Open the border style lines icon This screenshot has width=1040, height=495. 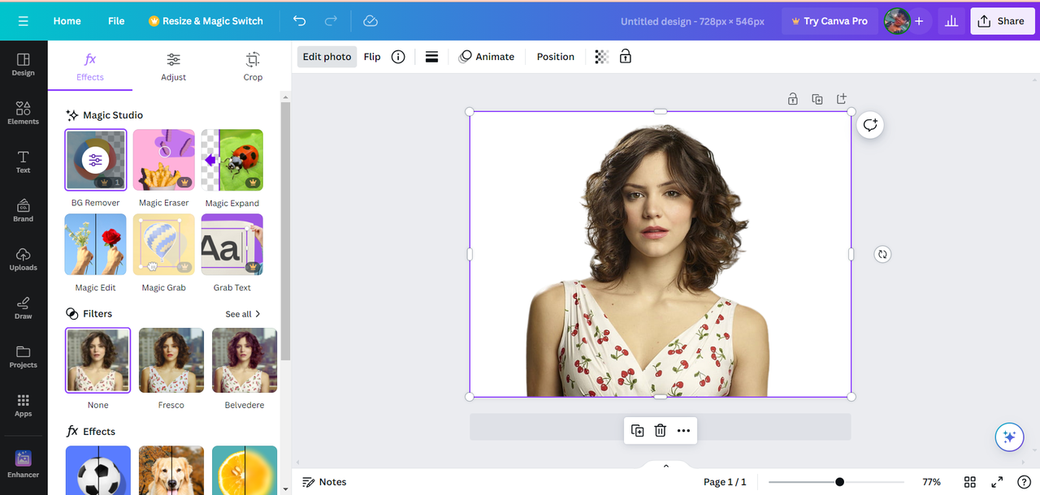(431, 57)
